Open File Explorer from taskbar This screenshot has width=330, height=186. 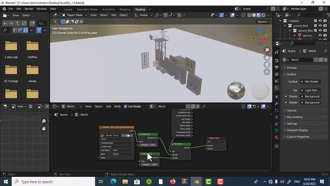coord(125,181)
